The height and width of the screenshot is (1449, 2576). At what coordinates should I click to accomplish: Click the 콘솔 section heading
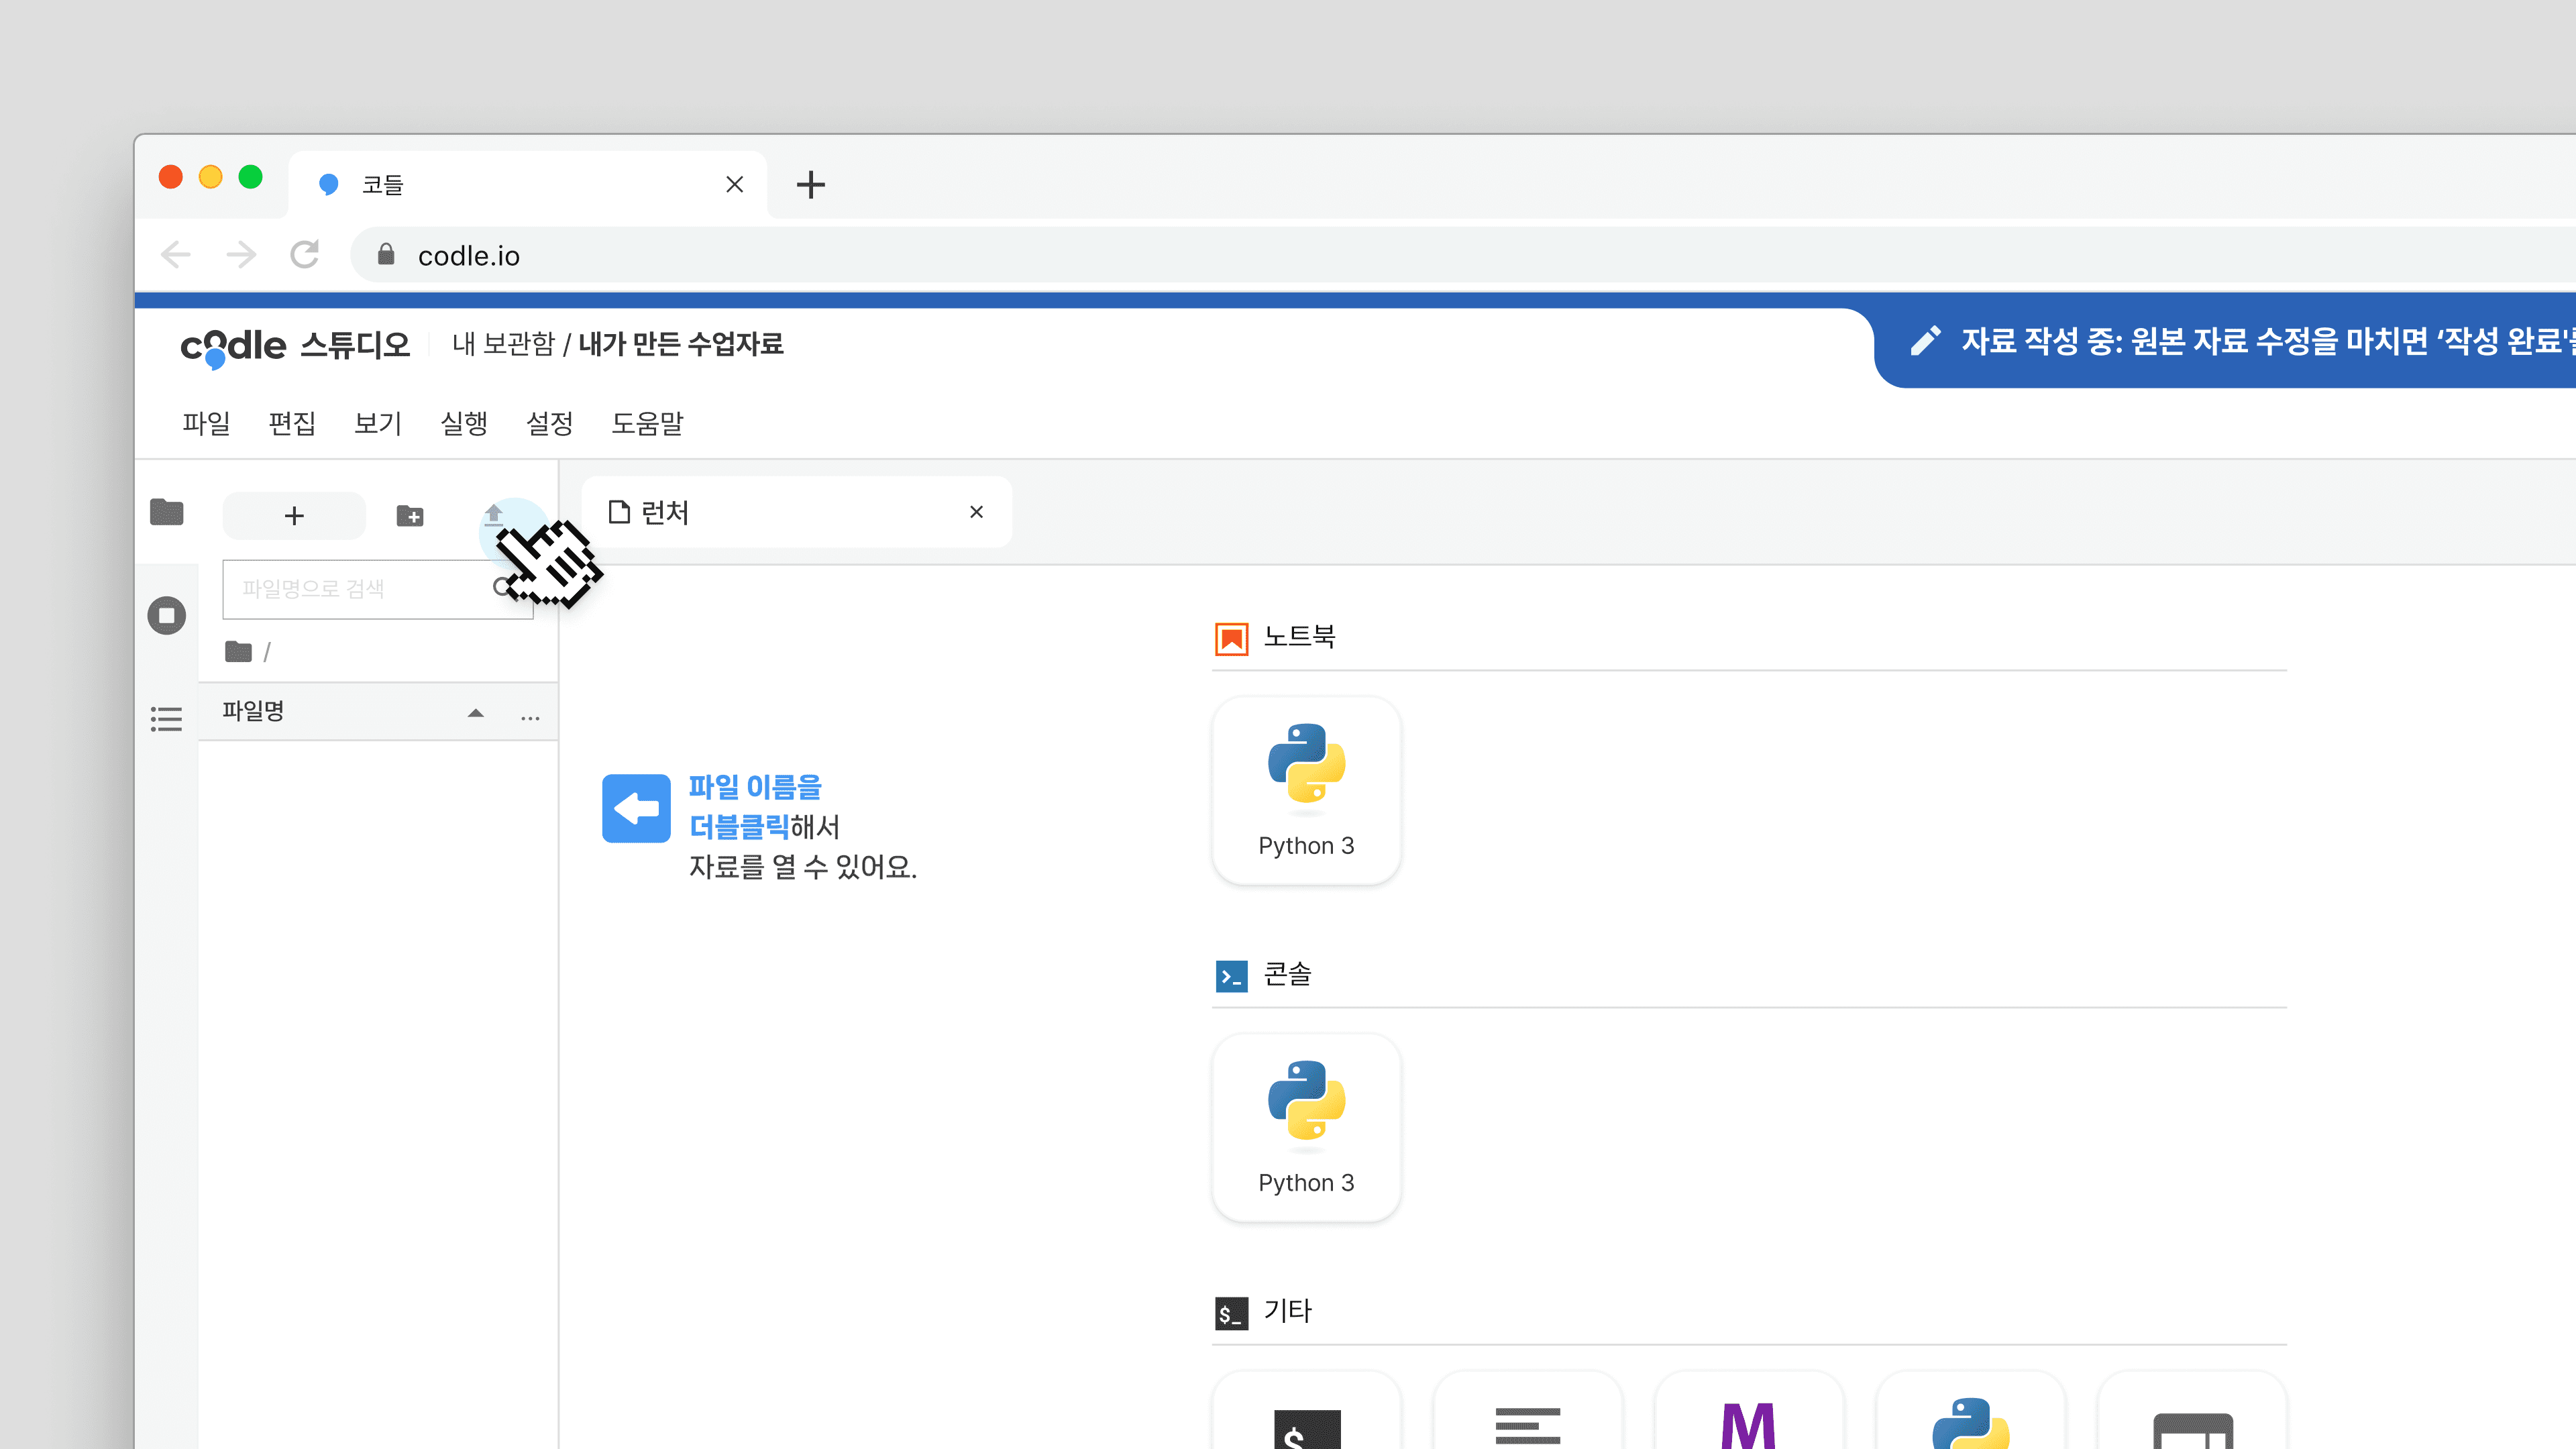pos(1288,974)
